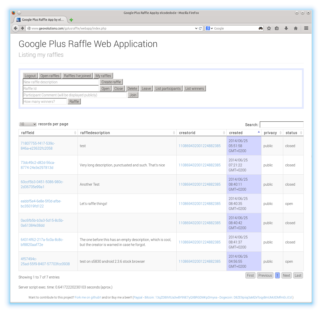The height and width of the screenshot is (313, 322).
Task: Focus the New raffle description field
Action: pos(61,82)
